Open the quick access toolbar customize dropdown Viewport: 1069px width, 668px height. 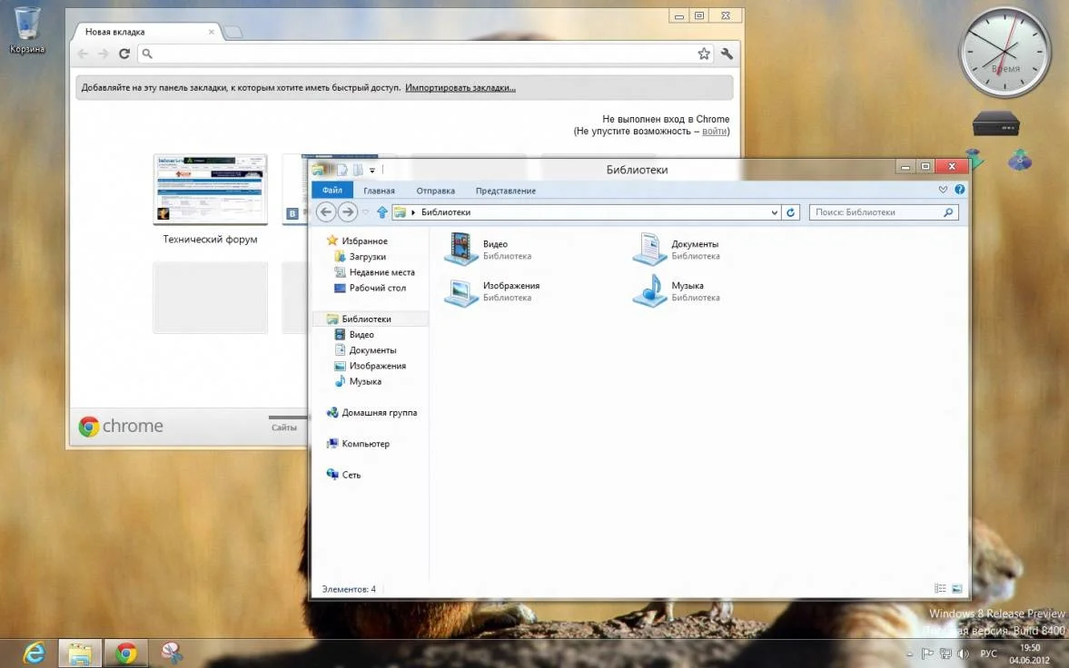point(372,171)
